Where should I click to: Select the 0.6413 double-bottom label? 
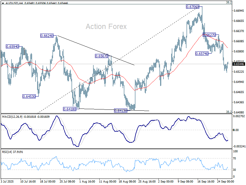click(121, 110)
